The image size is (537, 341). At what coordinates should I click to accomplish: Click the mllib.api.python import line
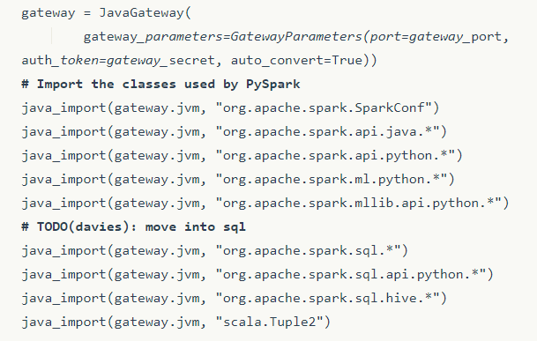(265, 204)
